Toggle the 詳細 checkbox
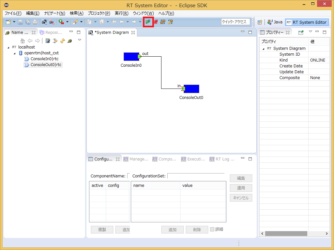Viewport: 334px width, 250px height. tap(212, 229)
